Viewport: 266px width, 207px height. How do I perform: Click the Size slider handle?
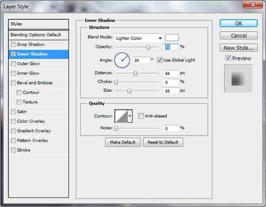click(129, 91)
